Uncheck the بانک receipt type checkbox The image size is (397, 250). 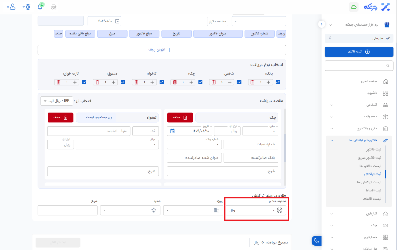pyautogui.click(x=278, y=82)
